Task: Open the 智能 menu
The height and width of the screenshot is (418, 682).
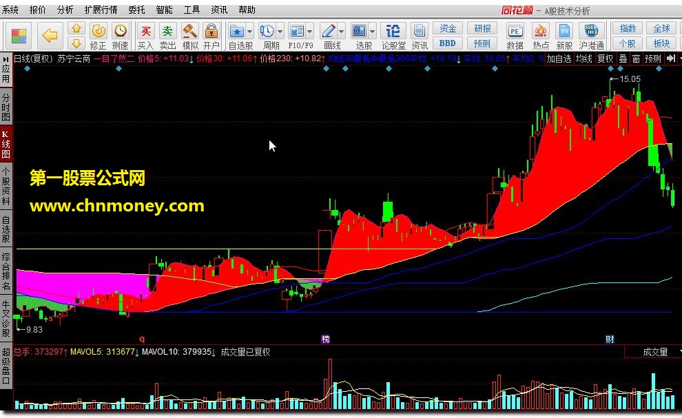Action: [x=164, y=10]
